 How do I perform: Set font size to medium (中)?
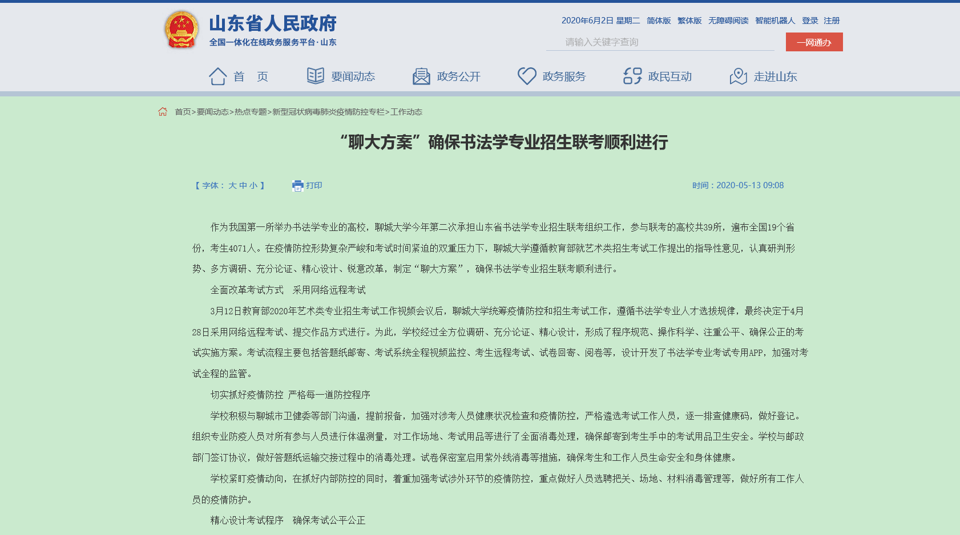[x=243, y=185]
